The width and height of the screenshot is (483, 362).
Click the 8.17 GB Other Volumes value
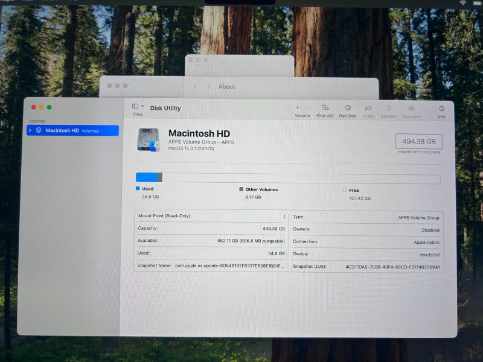click(x=253, y=197)
